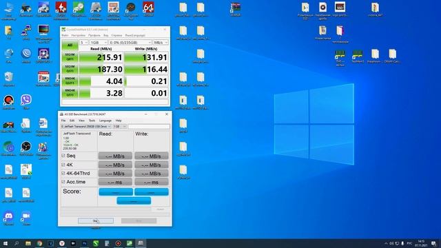Screen dimensions: 441x248
Task: Open the 1 GB size dropdown in AS SSD
Action: pyautogui.click(x=119, y=127)
